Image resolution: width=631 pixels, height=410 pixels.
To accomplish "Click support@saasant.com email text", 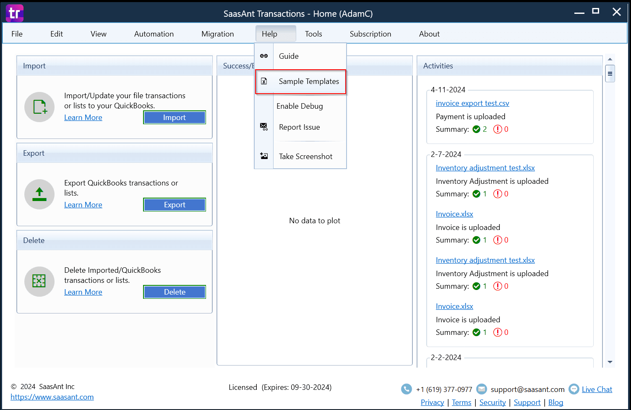I will (528, 389).
